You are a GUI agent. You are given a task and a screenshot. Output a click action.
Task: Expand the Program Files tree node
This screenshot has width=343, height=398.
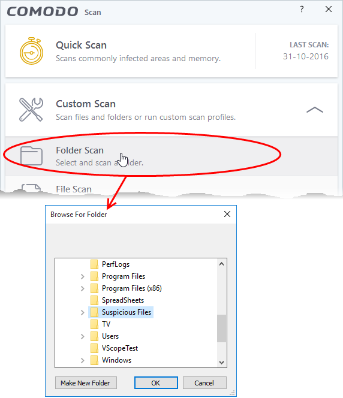(x=83, y=276)
